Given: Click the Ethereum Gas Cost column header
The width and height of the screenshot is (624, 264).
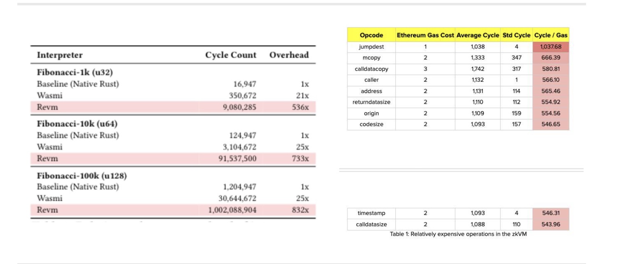Looking at the screenshot, I should coord(425,35).
